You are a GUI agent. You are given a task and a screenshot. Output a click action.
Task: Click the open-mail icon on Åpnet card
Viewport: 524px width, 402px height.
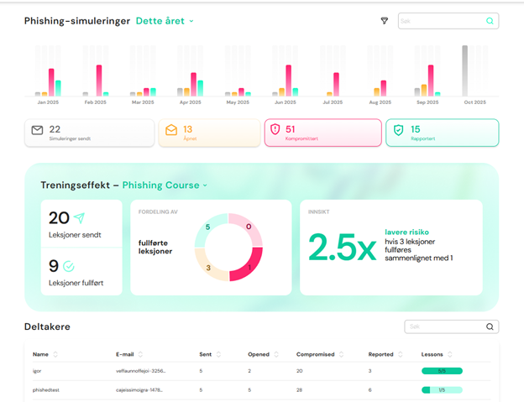(x=171, y=130)
